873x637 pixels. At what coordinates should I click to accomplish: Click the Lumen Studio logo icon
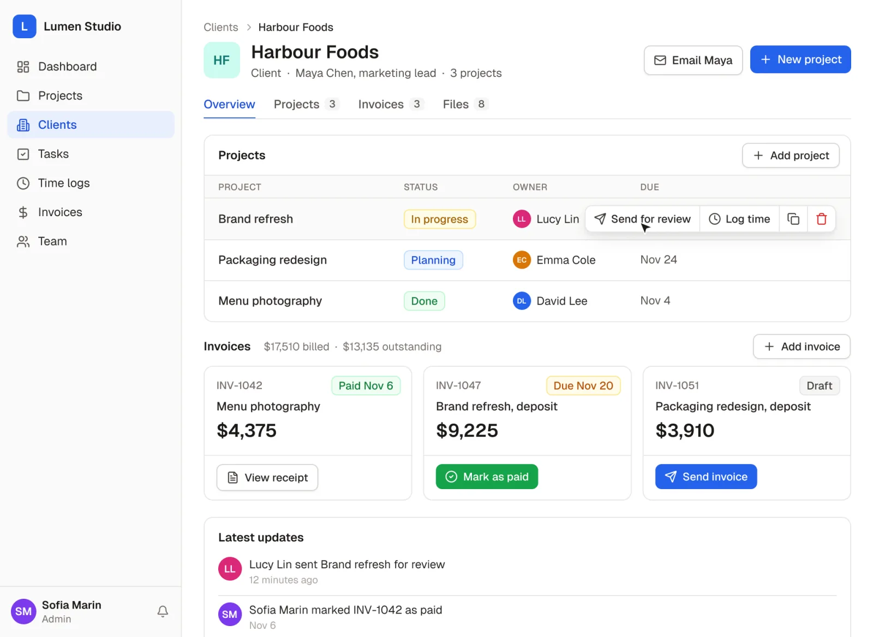25,26
